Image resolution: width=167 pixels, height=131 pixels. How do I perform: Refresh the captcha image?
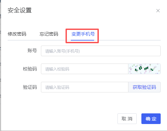[x=144, y=69]
